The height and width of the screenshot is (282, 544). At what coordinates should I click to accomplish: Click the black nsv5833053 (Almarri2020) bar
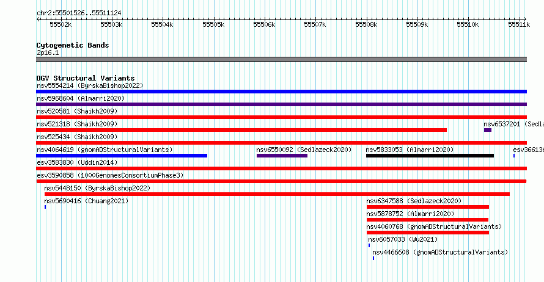coord(430,156)
